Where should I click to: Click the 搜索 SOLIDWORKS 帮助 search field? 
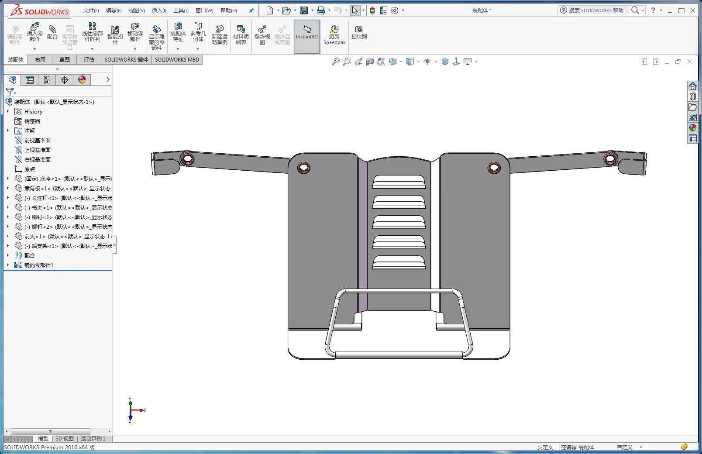point(595,10)
